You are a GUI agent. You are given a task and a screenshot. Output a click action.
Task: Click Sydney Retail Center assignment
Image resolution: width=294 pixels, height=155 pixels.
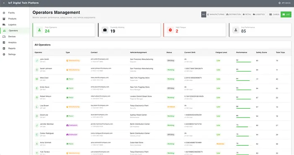click(x=138, y=115)
